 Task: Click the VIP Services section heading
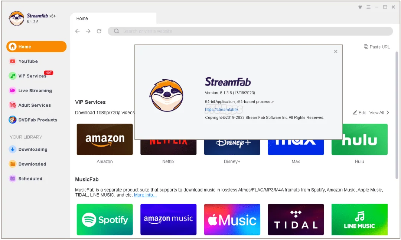click(x=90, y=102)
